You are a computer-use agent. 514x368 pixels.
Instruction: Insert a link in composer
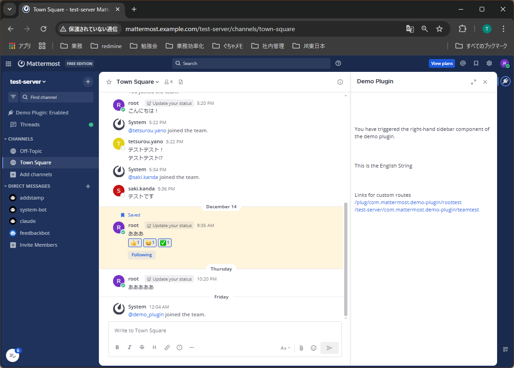coord(167,347)
